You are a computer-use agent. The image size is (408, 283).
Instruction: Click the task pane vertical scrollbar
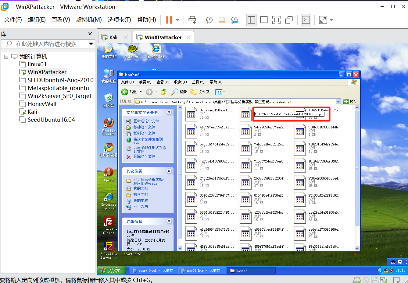tap(180, 174)
